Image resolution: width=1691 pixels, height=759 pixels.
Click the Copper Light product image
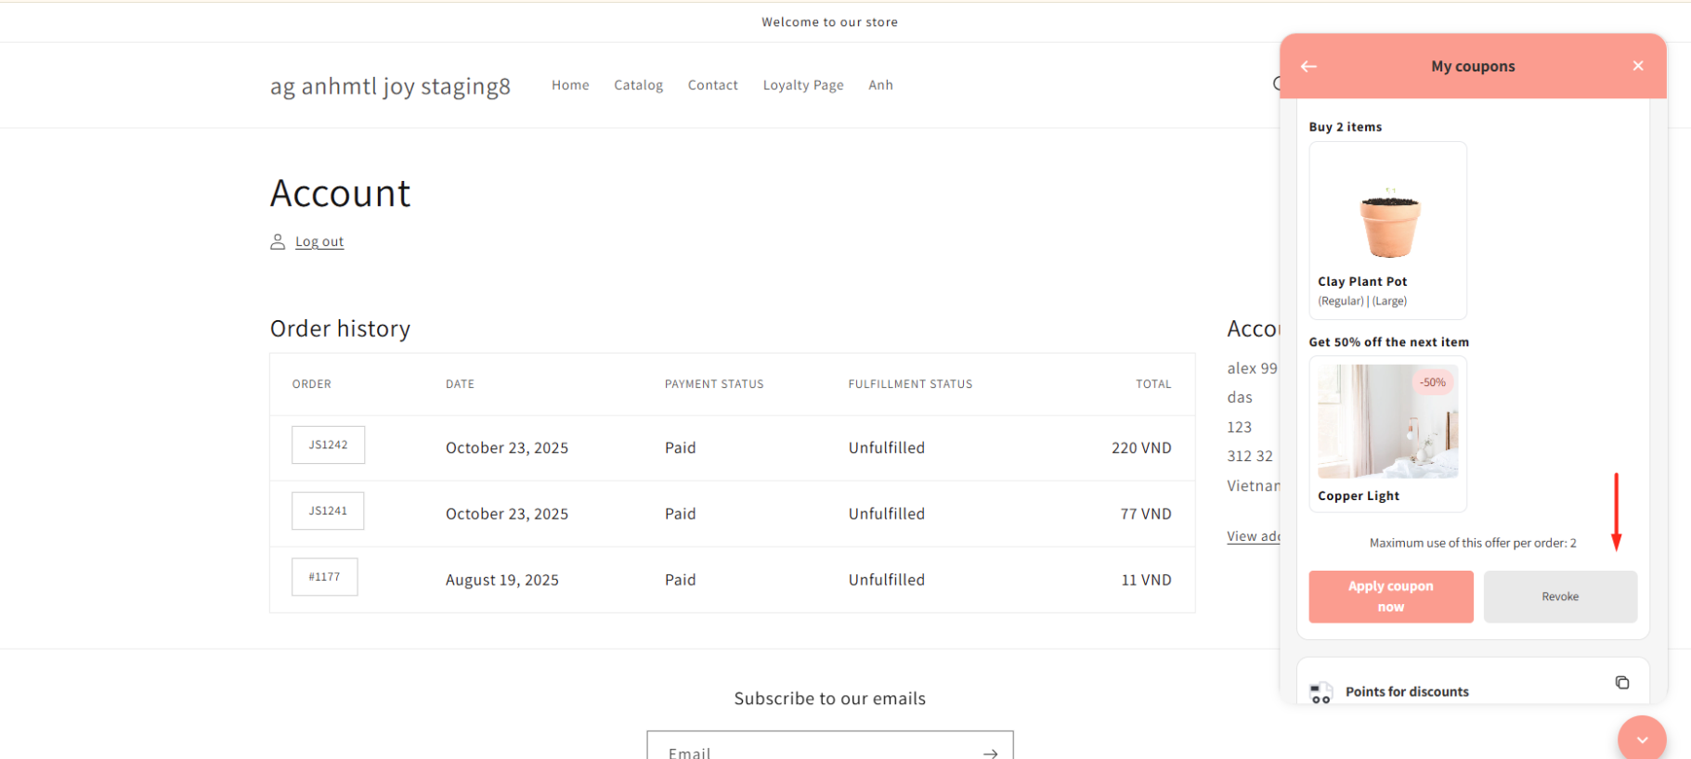(1387, 421)
